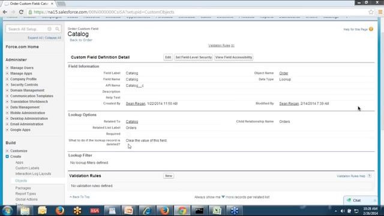Switch to Chrome in the taskbar
The height and width of the screenshot is (216, 384).
(182, 211)
